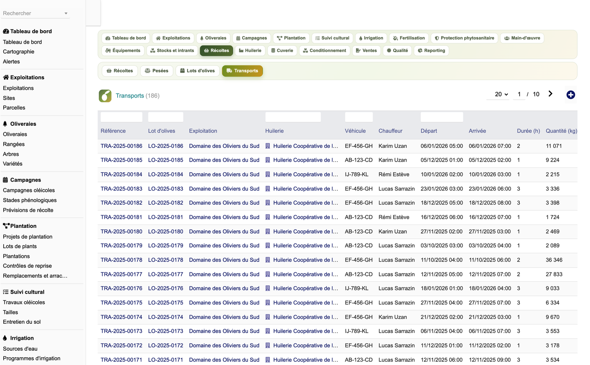Open the Reporting tab

click(431, 51)
